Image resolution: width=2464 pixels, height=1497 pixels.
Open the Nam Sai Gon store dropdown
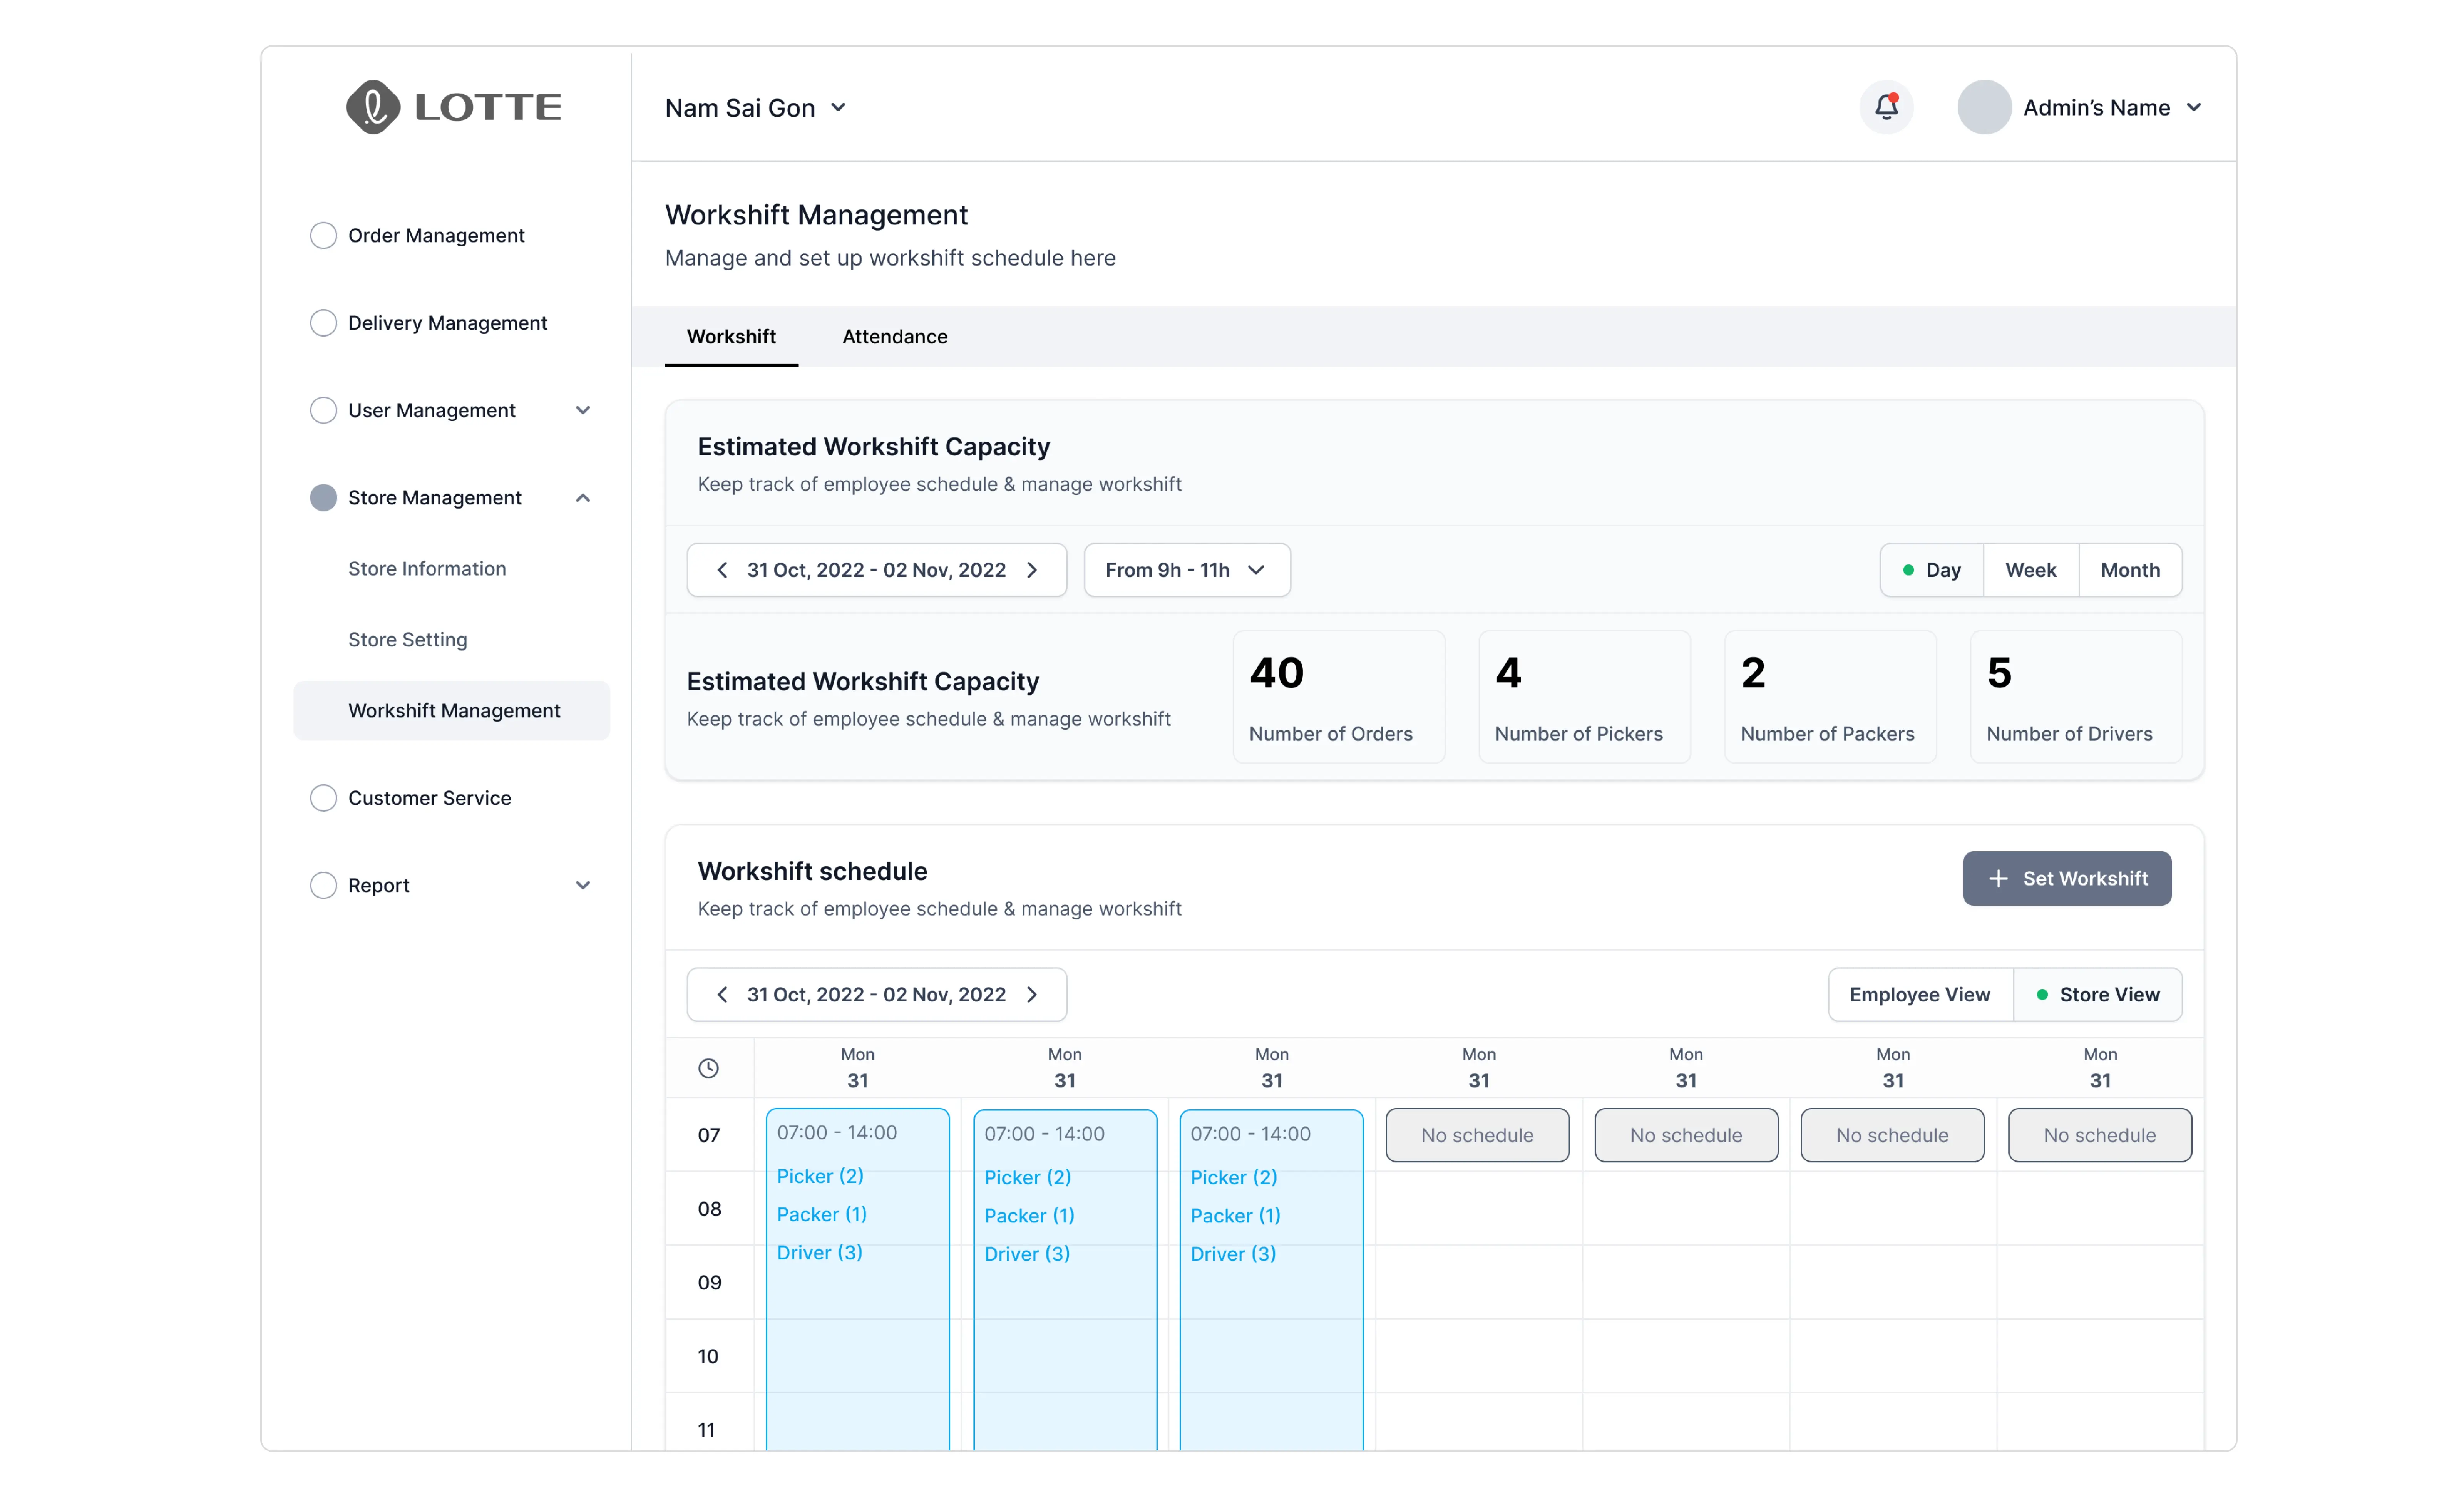click(756, 108)
